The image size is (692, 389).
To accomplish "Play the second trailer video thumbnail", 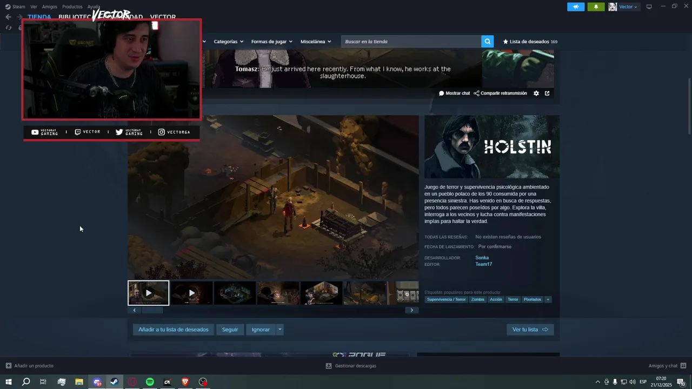I will pyautogui.click(x=191, y=293).
